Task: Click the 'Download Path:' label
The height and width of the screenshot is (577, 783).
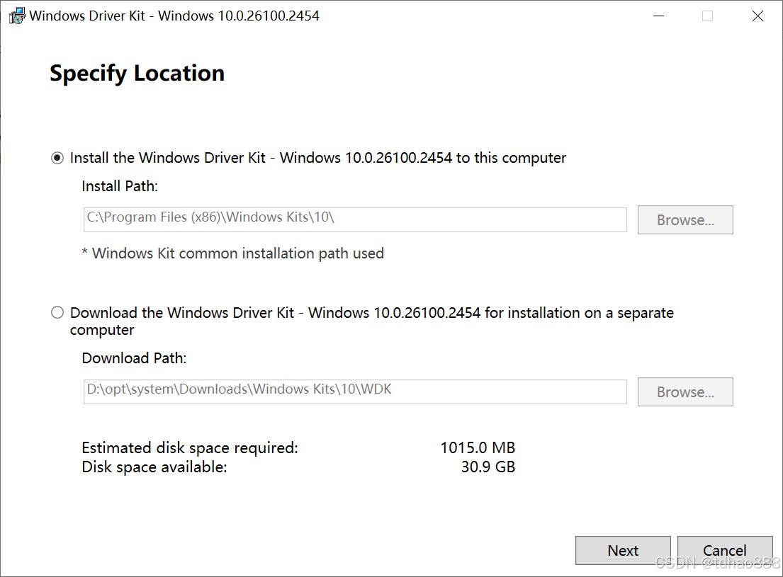Action: [134, 358]
